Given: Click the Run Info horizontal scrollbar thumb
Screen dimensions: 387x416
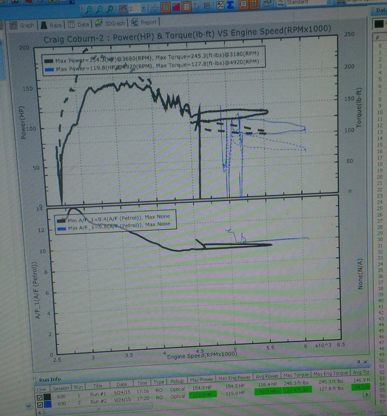Looking at the screenshot, I should pos(99,409).
